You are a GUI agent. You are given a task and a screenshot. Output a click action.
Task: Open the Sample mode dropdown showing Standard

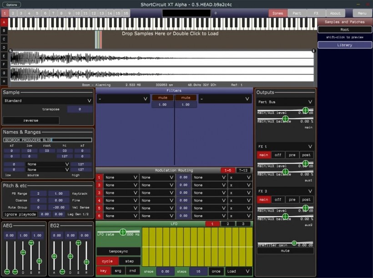point(48,101)
